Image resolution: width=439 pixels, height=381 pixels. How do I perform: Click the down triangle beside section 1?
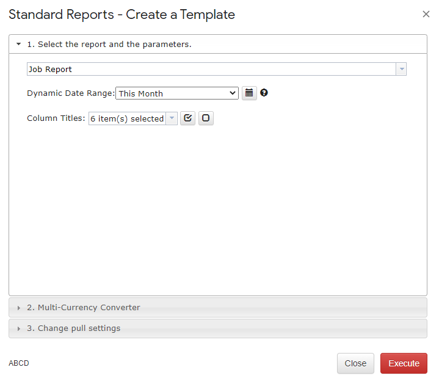(x=18, y=45)
